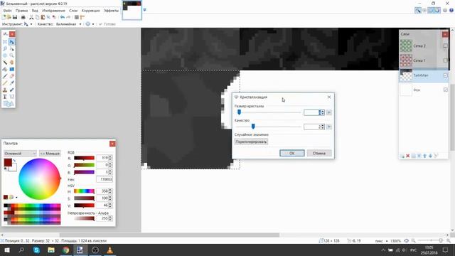Select the Move Selection tool
Viewport: 455px width, 256px height.
point(12,49)
